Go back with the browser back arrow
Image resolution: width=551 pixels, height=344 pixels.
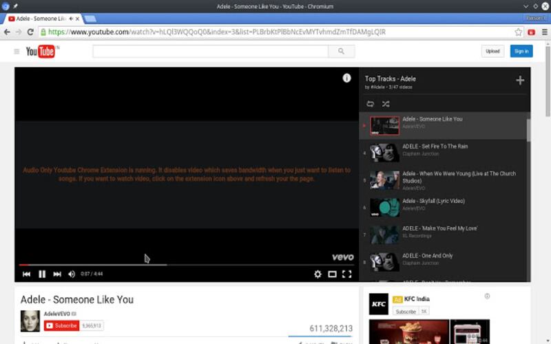(x=7, y=32)
